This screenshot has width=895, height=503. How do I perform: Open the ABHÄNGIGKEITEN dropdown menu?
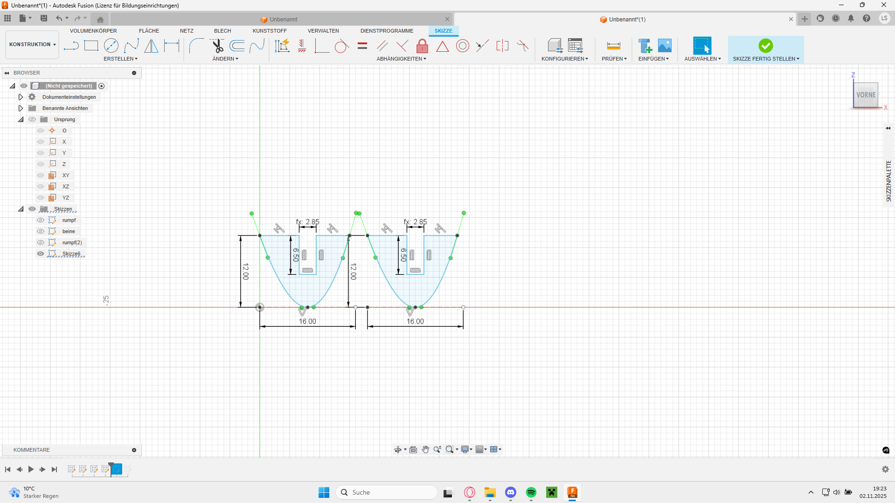tap(401, 59)
